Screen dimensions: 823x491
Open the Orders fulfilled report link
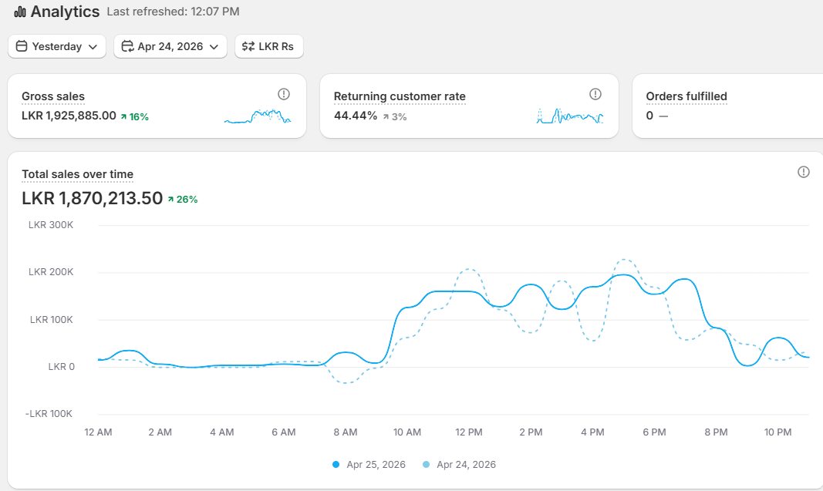click(686, 96)
